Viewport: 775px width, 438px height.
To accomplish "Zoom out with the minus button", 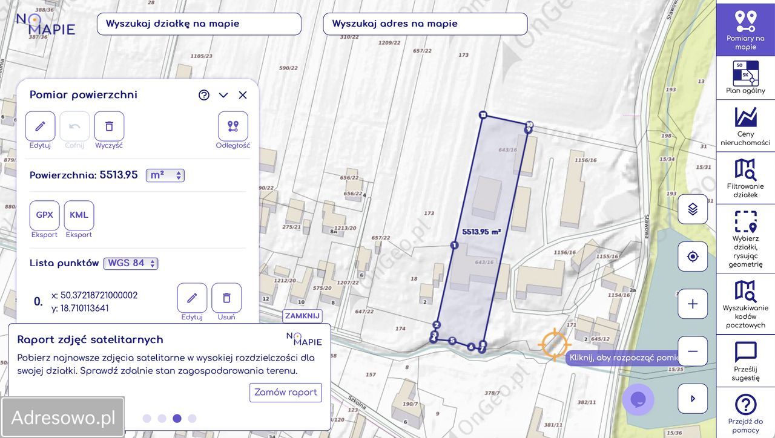I will click(x=693, y=351).
